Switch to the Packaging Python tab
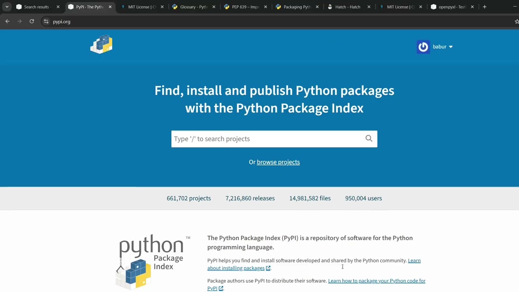This screenshot has width=519, height=292. click(x=297, y=7)
